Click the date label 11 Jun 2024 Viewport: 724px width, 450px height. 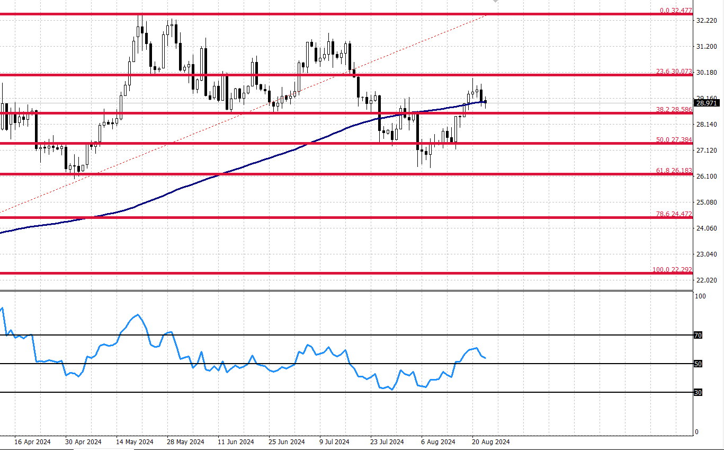click(236, 442)
